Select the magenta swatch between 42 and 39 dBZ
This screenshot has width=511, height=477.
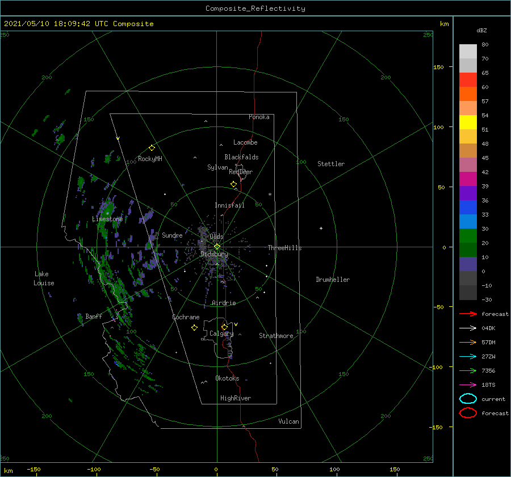click(468, 179)
